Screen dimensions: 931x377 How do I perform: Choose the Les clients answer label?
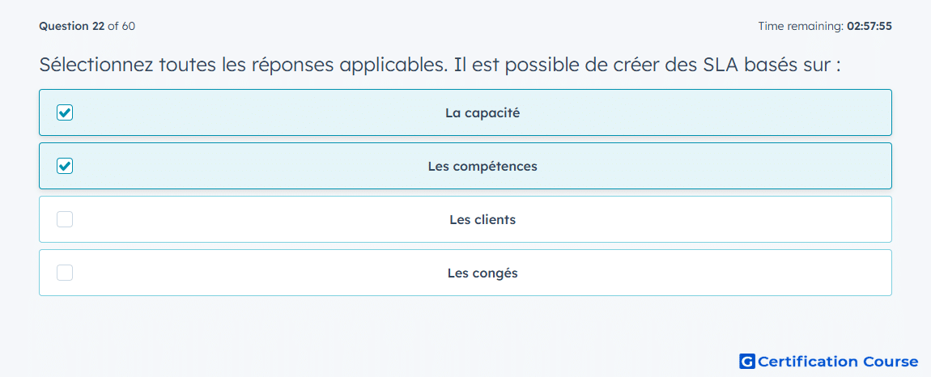point(483,220)
